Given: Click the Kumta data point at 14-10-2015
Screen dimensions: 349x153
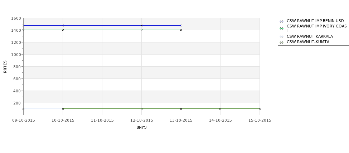Looking at the screenshot, I should [x=220, y=109].
